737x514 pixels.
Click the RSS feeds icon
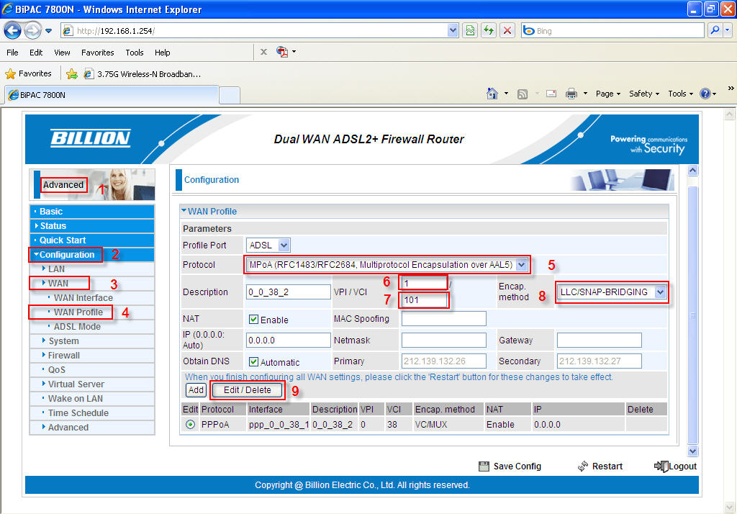click(523, 94)
